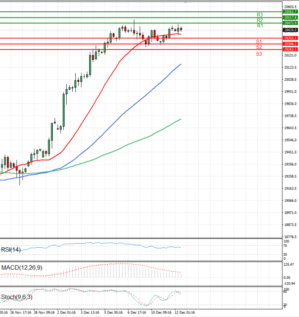Click the 19356.0 price axis value

(291, 164)
